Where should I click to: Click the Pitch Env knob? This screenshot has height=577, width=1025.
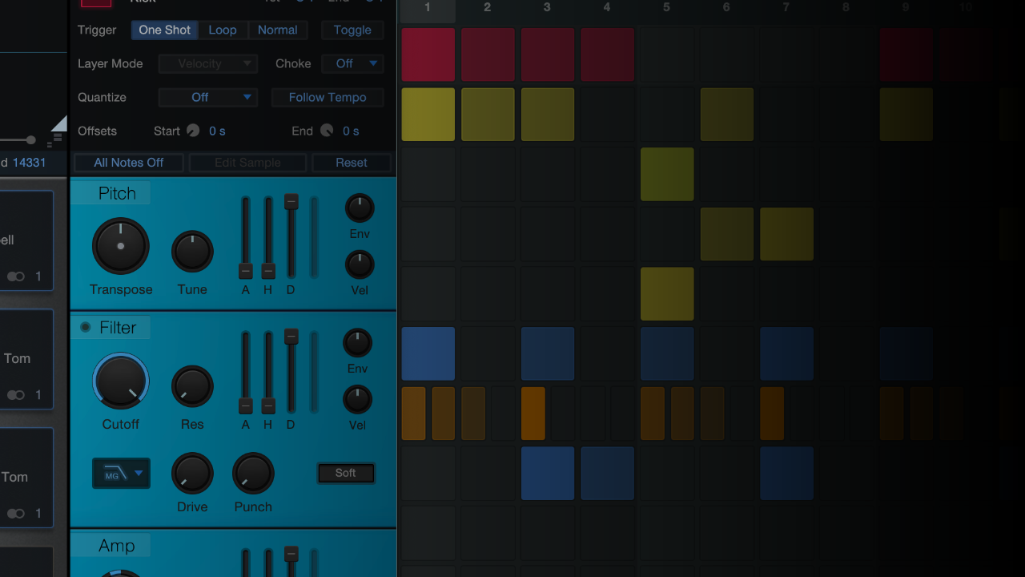pos(360,208)
